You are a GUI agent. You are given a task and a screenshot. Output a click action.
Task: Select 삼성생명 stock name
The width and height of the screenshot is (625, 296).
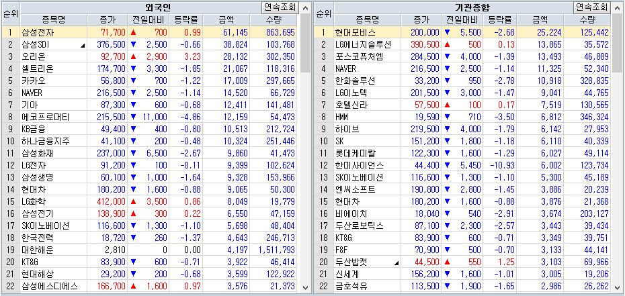[x=38, y=178]
